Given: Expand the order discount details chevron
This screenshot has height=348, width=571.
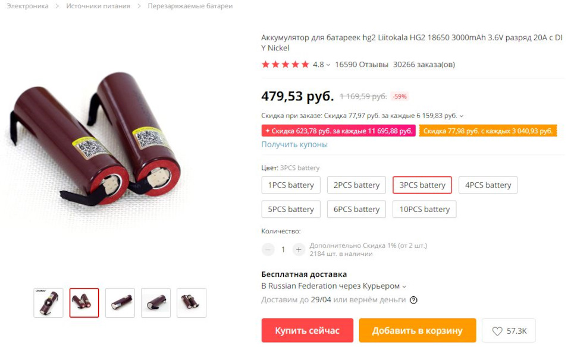Looking at the screenshot, I should coord(462,116).
